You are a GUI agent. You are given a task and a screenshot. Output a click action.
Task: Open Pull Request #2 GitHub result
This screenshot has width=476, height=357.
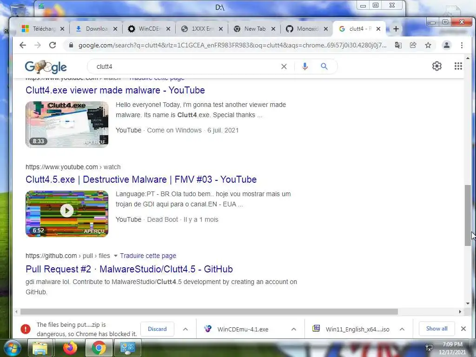129,269
